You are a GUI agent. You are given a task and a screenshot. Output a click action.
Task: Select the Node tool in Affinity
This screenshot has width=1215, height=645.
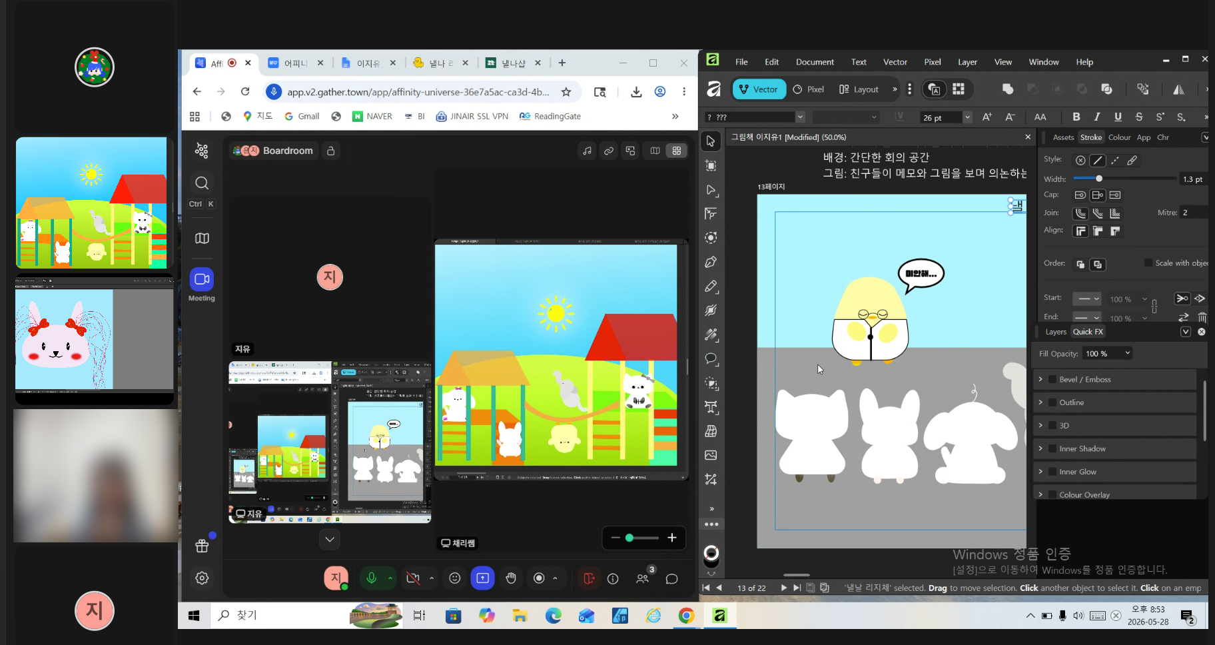711,190
